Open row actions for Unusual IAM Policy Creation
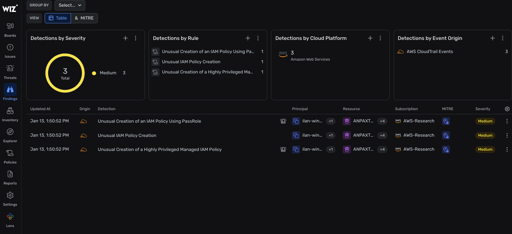Viewport: 512px width, 234px height. coord(507,136)
